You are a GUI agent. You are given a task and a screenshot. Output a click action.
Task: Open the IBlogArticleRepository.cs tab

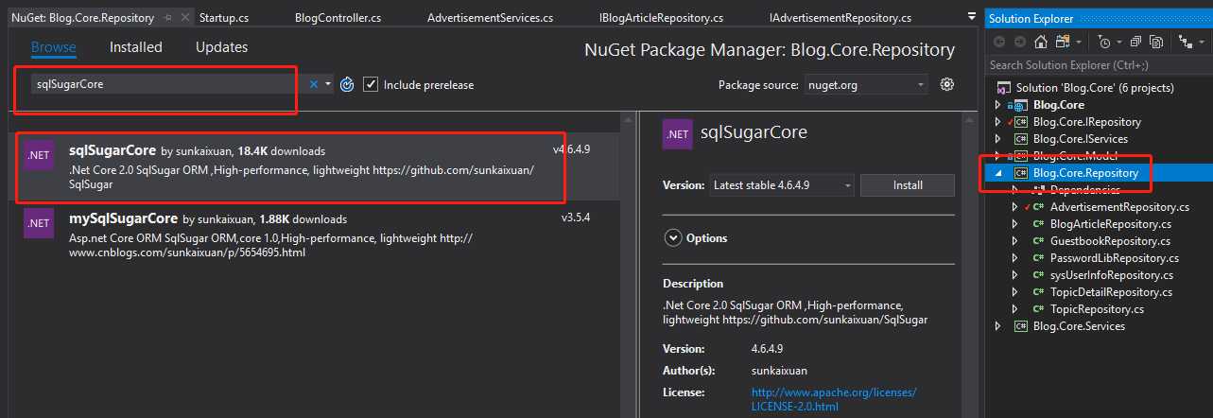coord(661,17)
